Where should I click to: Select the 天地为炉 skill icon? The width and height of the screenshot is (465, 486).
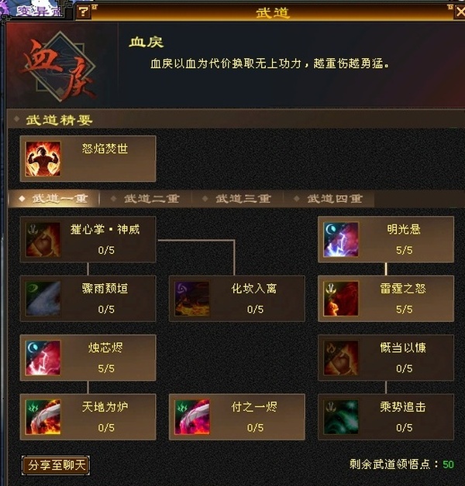pos(43,417)
